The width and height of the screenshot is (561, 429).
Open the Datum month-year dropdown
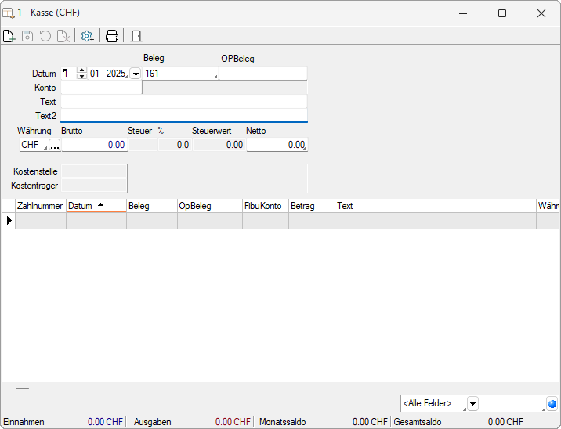[x=136, y=74]
